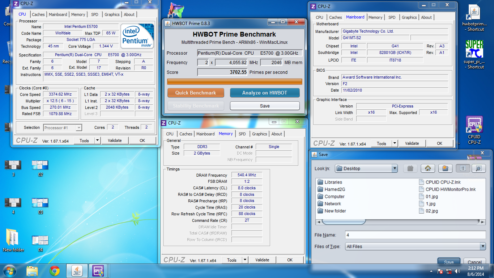Open the Windows Start menu
The width and height of the screenshot is (494, 278).
(9, 271)
